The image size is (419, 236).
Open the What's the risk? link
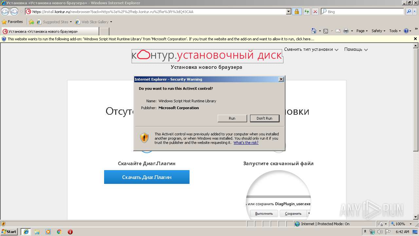[246, 143]
